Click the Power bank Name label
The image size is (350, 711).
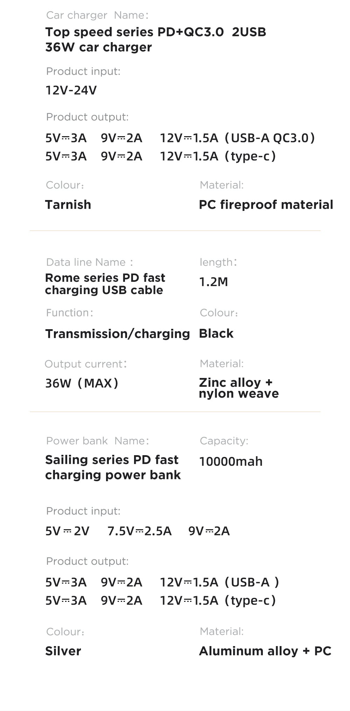[98, 441]
